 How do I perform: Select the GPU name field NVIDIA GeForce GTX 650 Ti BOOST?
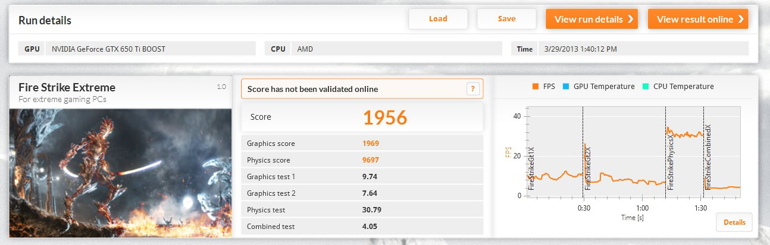click(x=151, y=49)
